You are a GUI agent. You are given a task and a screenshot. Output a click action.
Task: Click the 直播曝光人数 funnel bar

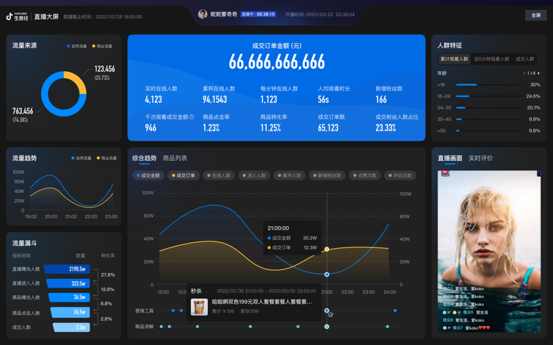[67, 269]
